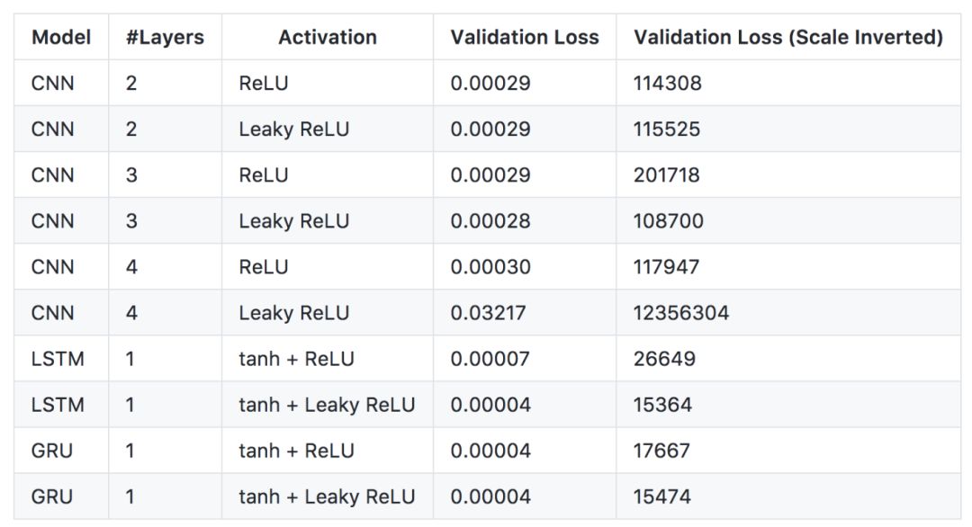Screen dimensions: 972x527
Task: Click the 15474 value in last row
Action: pyautogui.click(x=662, y=496)
